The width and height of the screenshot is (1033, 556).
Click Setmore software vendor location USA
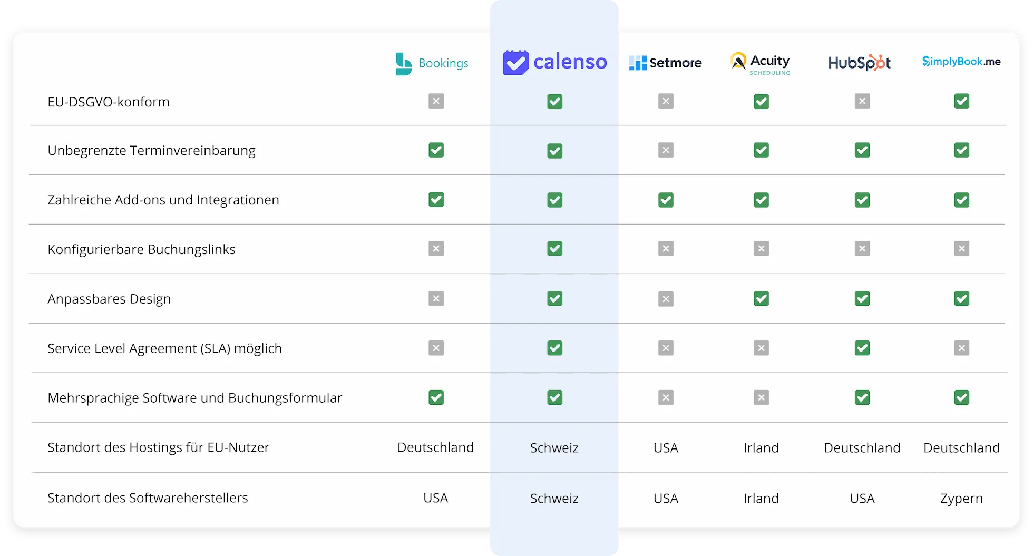[666, 499]
